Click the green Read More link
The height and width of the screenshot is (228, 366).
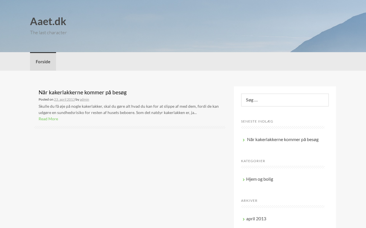tap(48, 119)
